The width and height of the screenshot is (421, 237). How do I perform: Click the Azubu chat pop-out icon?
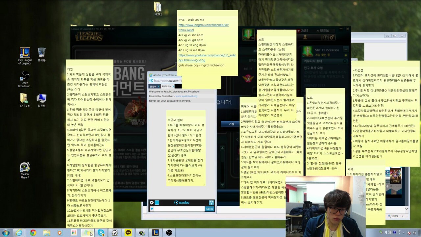[x=211, y=203]
